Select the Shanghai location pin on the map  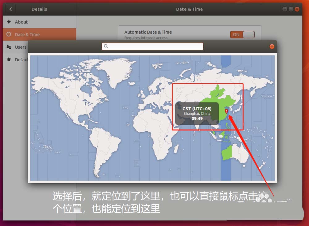click(x=226, y=111)
